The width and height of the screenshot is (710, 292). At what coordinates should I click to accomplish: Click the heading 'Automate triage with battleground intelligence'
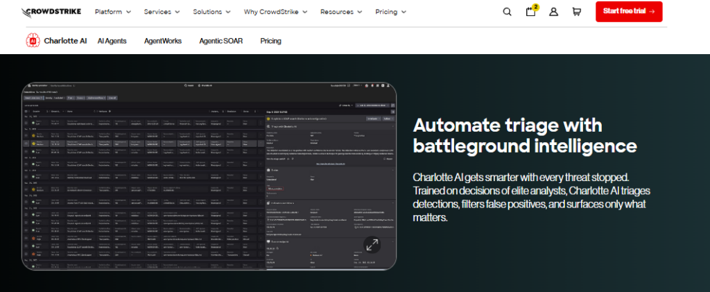(525, 135)
